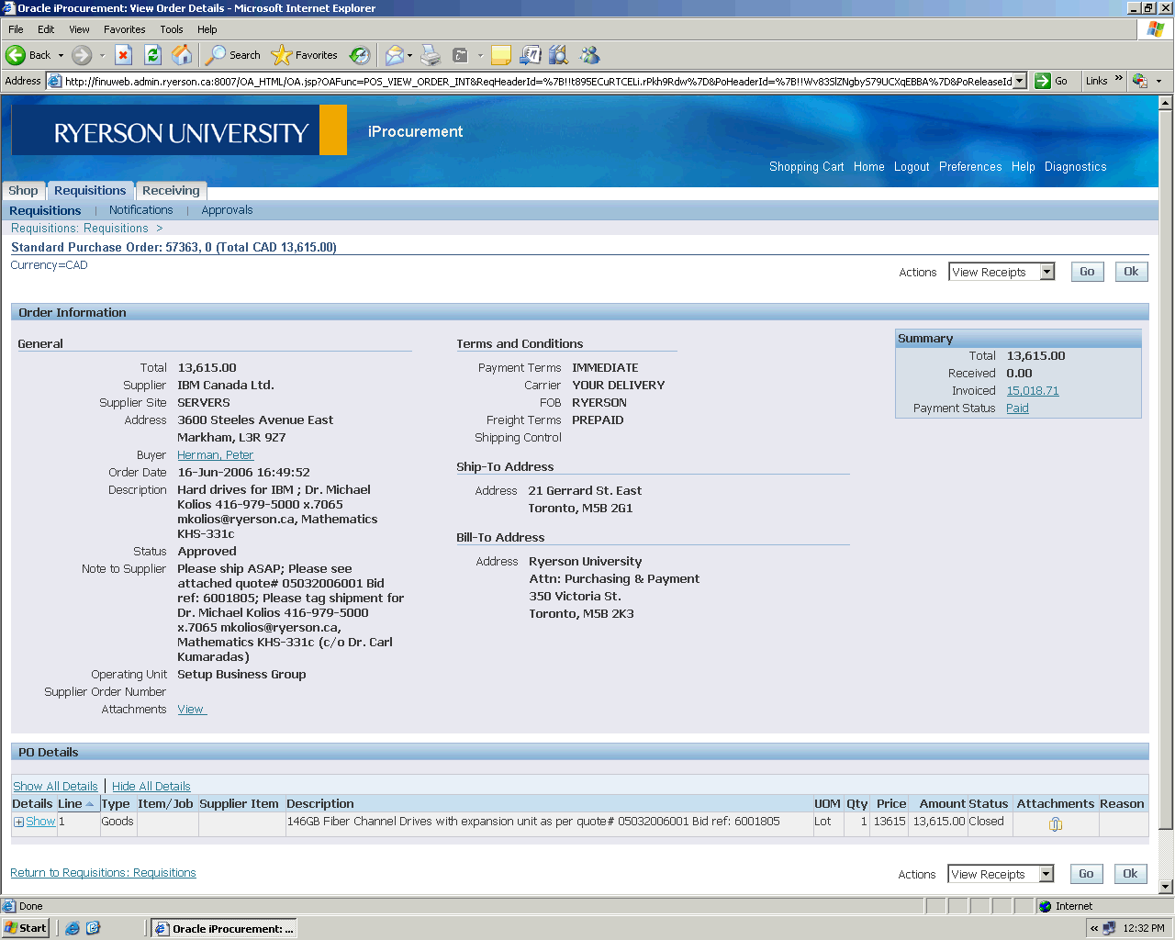Open buyer link Herman, Peter
The width and height of the screenshot is (1175, 940).
215,455
